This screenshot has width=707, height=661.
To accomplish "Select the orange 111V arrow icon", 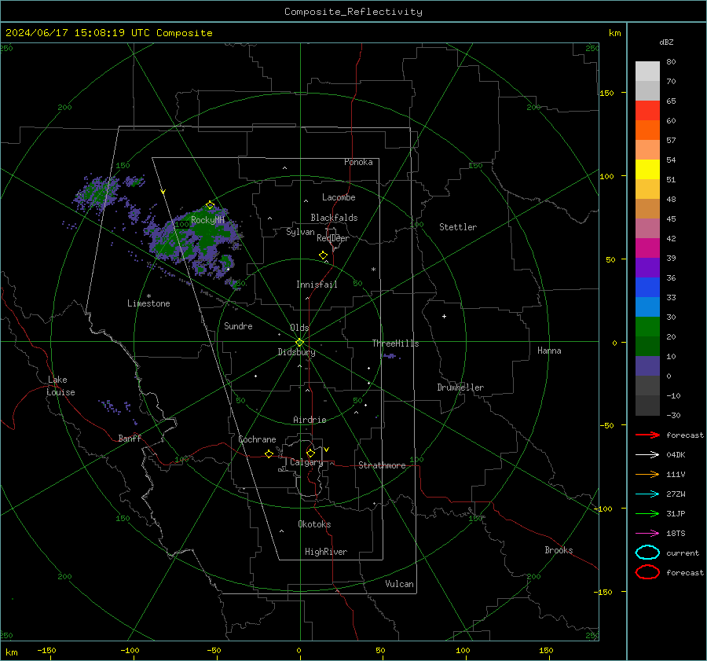I will [x=647, y=474].
